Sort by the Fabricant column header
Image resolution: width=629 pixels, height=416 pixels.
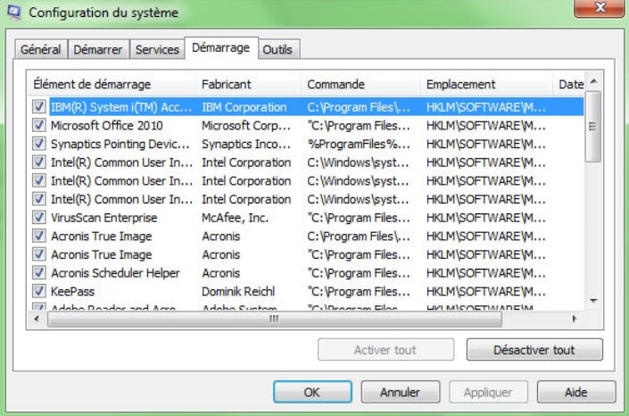pyautogui.click(x=248, y=84)
